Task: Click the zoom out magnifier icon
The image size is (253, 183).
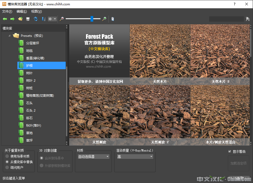Action: (x=62, y=19)
